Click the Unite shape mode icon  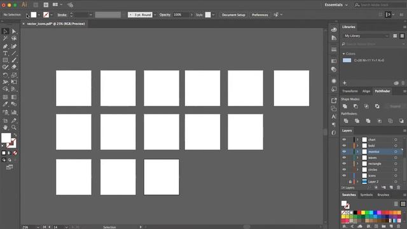345,106
